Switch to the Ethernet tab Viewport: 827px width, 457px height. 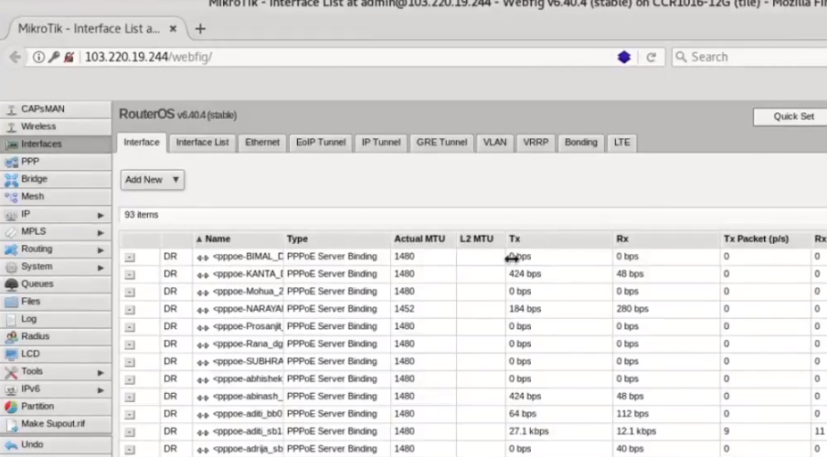pos(262,143)
